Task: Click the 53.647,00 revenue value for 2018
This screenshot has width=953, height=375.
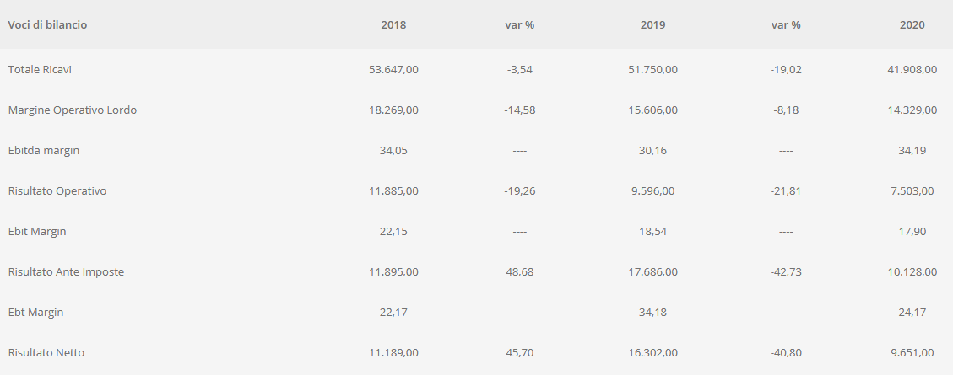Action: point(393,69)
